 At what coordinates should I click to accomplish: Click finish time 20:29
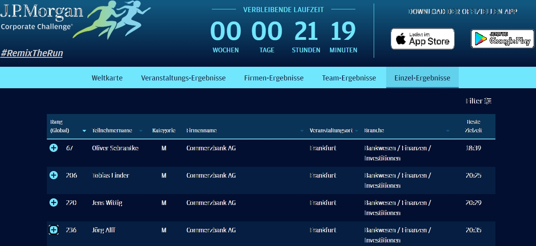(x=474, y=203)
